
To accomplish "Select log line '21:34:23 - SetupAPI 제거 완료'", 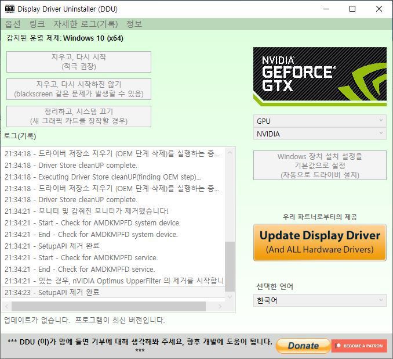I will point(113,292).
